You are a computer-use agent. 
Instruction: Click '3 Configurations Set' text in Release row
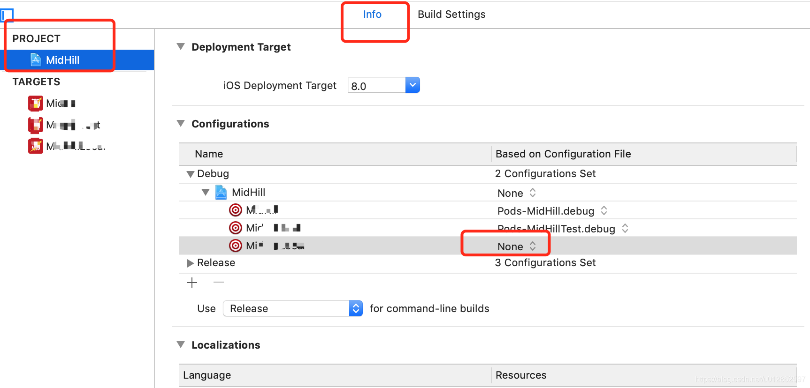pos(545,263)
